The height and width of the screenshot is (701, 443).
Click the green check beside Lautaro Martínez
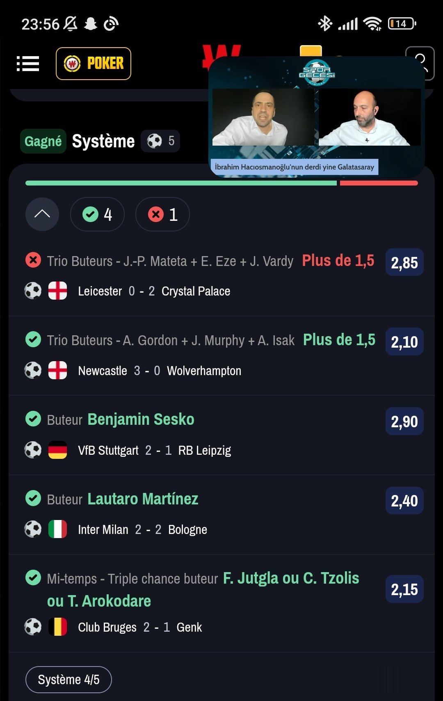(33, 498)
